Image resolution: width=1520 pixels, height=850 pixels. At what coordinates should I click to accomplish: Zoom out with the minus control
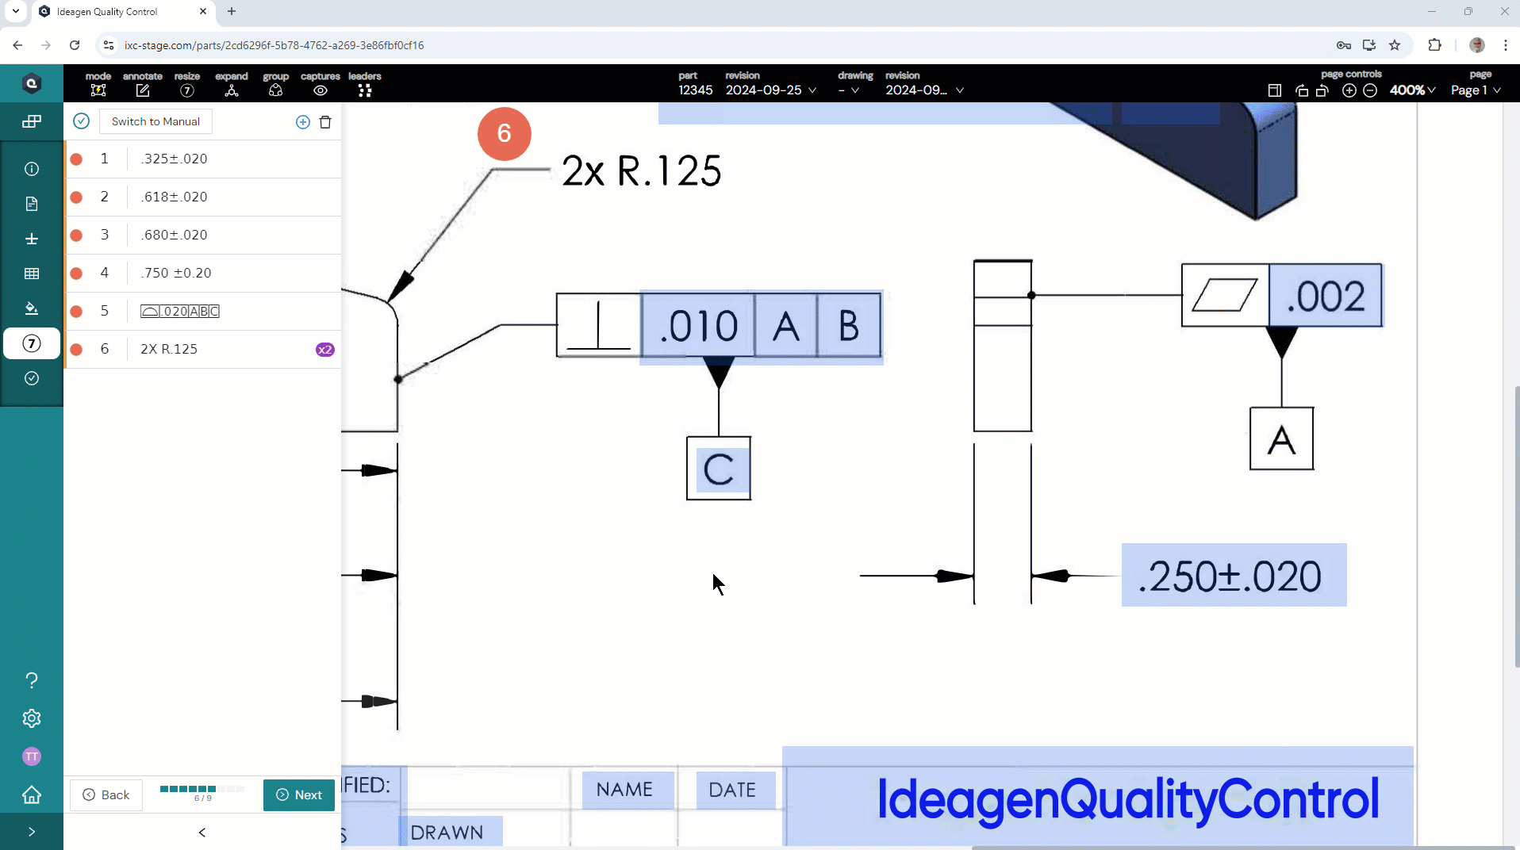1370,90
